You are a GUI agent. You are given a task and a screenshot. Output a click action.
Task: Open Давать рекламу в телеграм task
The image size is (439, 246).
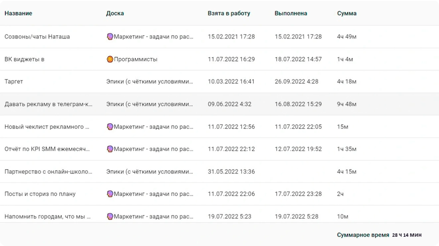coord(49,104)
